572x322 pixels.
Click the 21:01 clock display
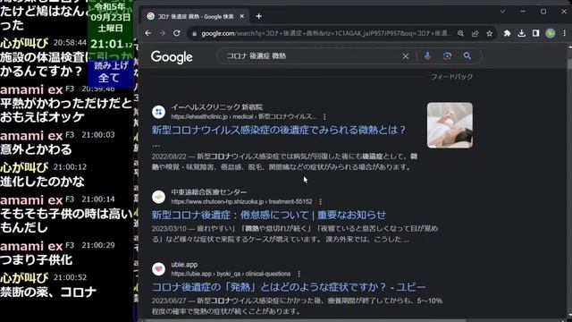110,44
